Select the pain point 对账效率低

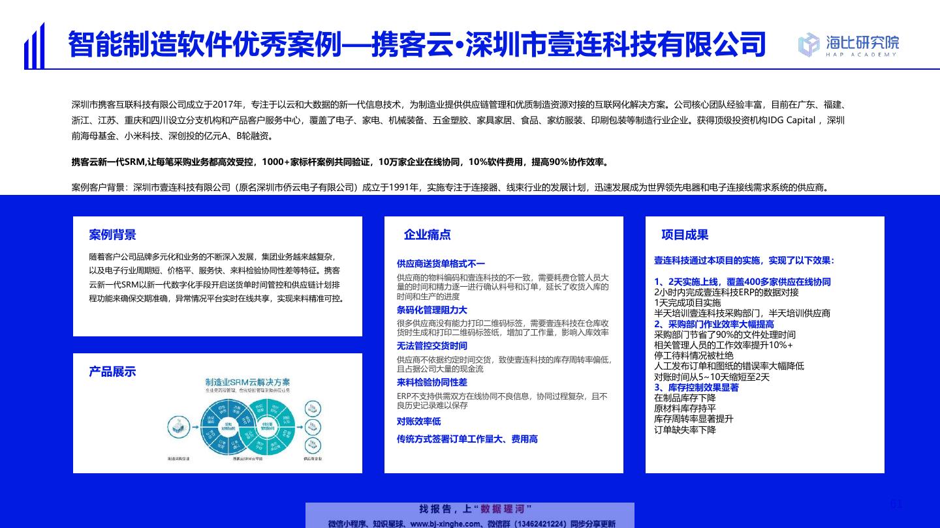[418, 421]
